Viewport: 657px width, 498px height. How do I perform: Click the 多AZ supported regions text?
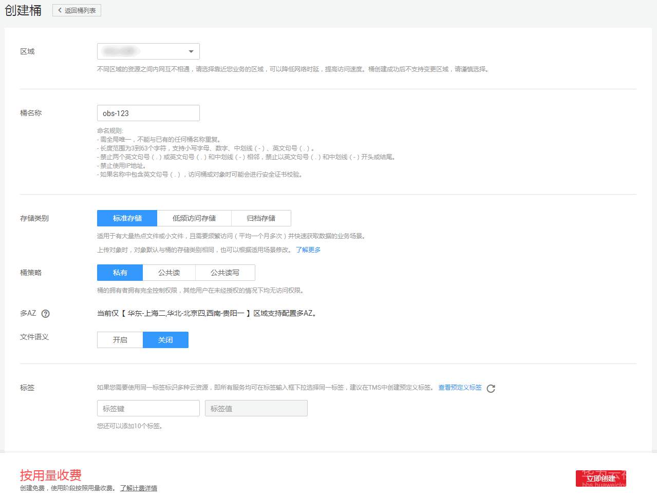(x=208, y=313)
